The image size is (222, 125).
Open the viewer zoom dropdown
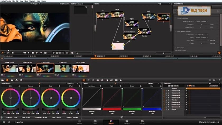click(x=35, y=4)
